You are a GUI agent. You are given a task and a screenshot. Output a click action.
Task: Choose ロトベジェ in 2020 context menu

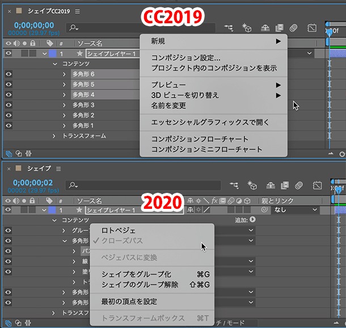[x=152, y=230]
